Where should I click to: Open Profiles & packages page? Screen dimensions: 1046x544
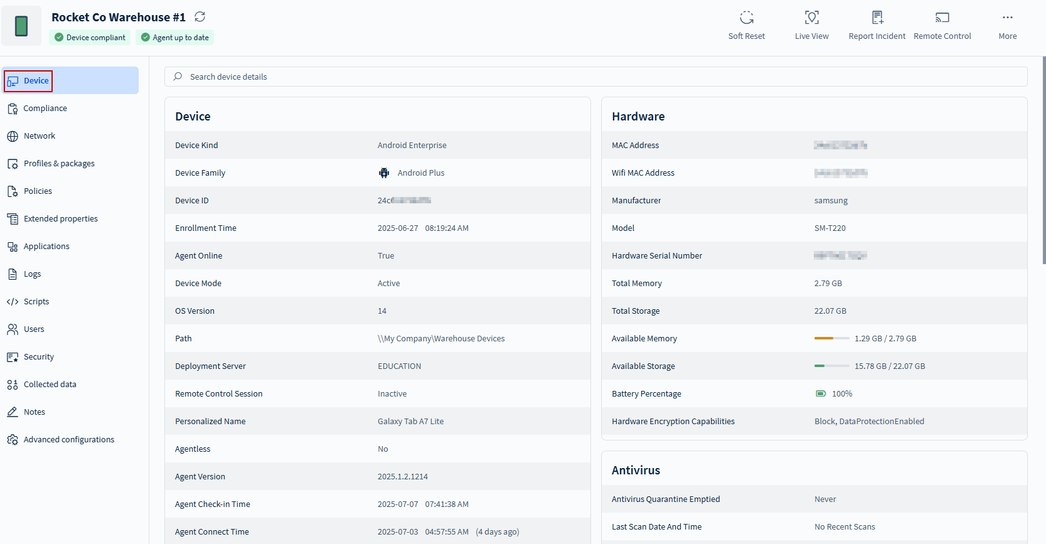[59, 164]
